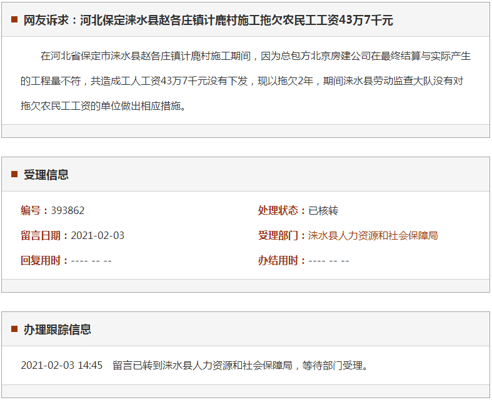Viewport: 492px width, 400px height.
Task: Click the 编号 field label
Action: (34, 210)
